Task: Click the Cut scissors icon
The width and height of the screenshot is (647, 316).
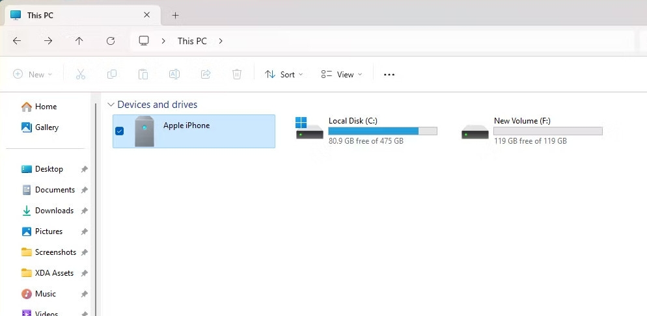Action: (81, 75)
